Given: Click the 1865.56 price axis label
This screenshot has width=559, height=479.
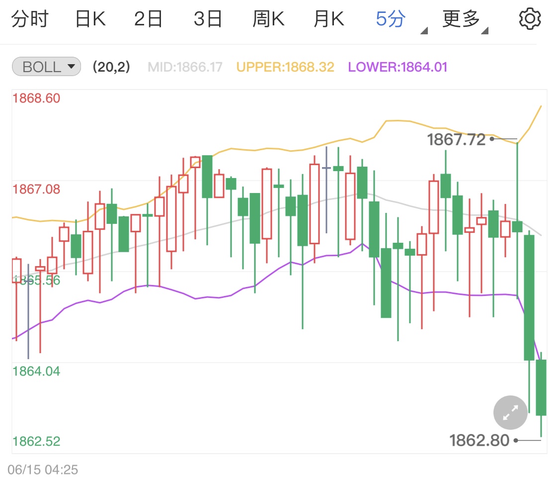Looking at the screenshot, I should point(36,280).
